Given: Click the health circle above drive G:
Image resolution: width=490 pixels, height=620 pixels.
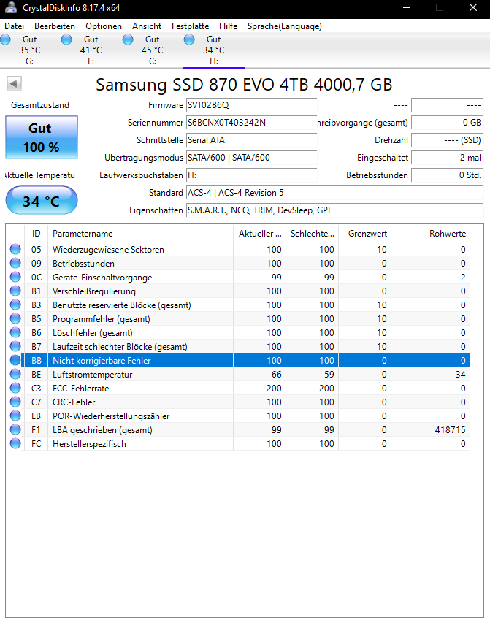Looking at the screenshot, I should (x=7, y=39).
